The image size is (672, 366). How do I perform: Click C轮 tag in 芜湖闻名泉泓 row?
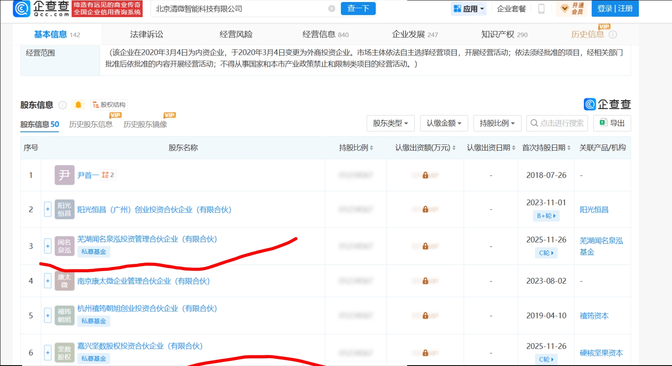click(546, 253)
